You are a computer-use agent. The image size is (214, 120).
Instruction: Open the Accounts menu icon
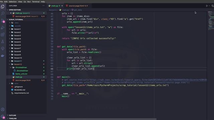tap(3, 109)
